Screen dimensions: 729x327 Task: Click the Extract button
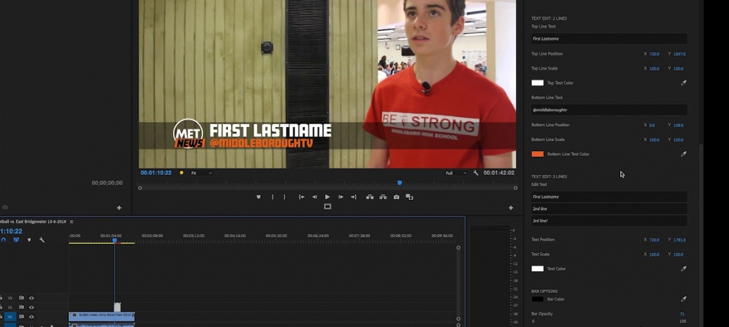tap(383, 197)
